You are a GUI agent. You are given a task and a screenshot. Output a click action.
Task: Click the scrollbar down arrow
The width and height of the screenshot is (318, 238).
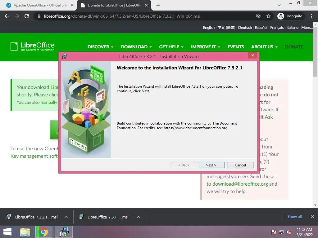(x=315, y=205)
